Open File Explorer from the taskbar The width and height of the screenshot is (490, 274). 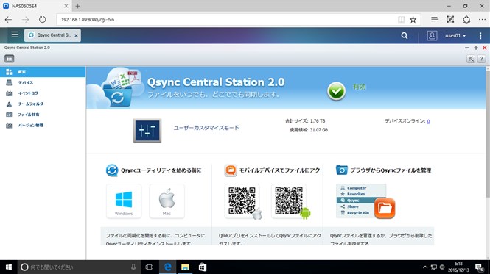click(x=185, y=267)
